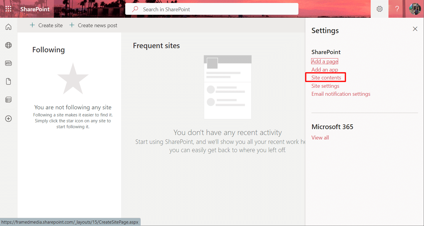Click the SharePoint title in header
The height and width of the screenshot is (226, 424).
click(35, 9)
